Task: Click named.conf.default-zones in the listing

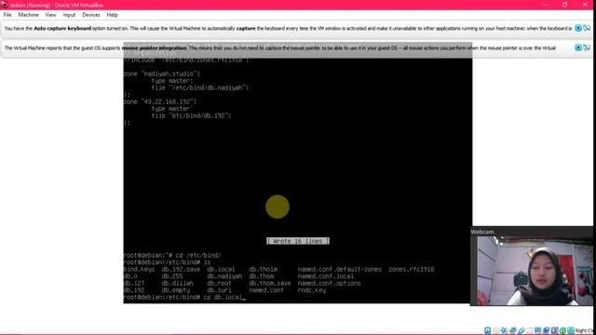Action: [339, 269]
